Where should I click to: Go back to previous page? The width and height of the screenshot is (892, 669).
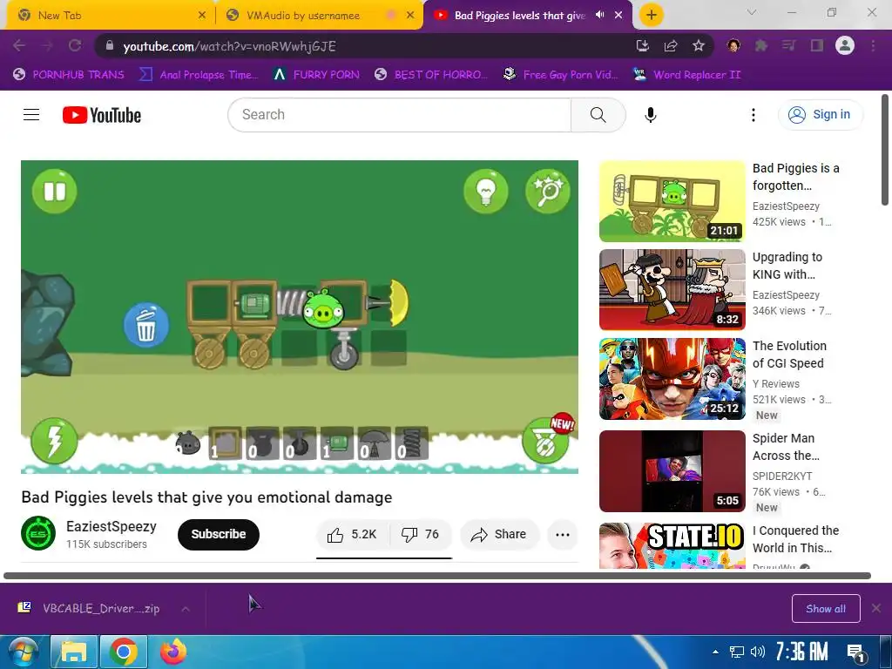click(x=19, y=45)
